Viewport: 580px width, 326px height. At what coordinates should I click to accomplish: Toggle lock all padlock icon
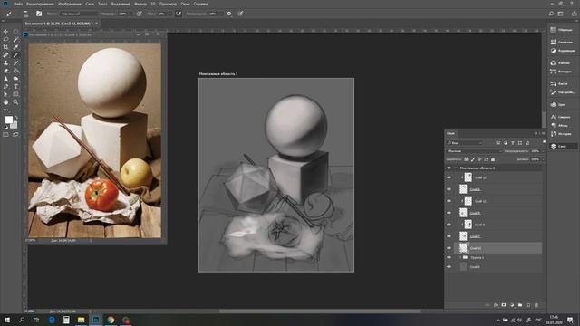point(493,159)
